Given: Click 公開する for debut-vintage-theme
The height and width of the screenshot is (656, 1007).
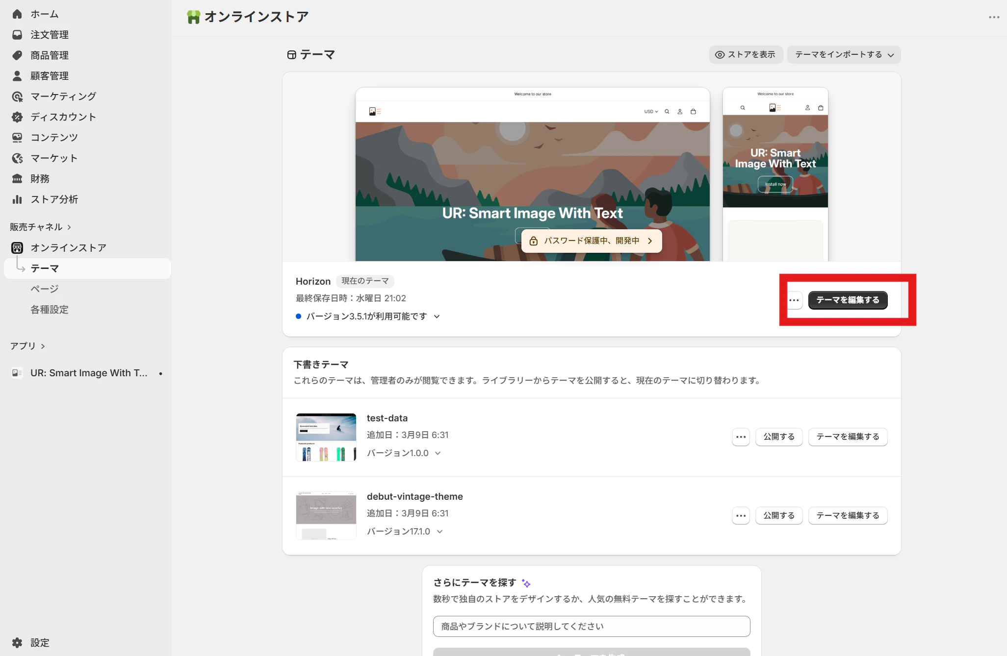Looking at the screenshot, I should point(779,516).
